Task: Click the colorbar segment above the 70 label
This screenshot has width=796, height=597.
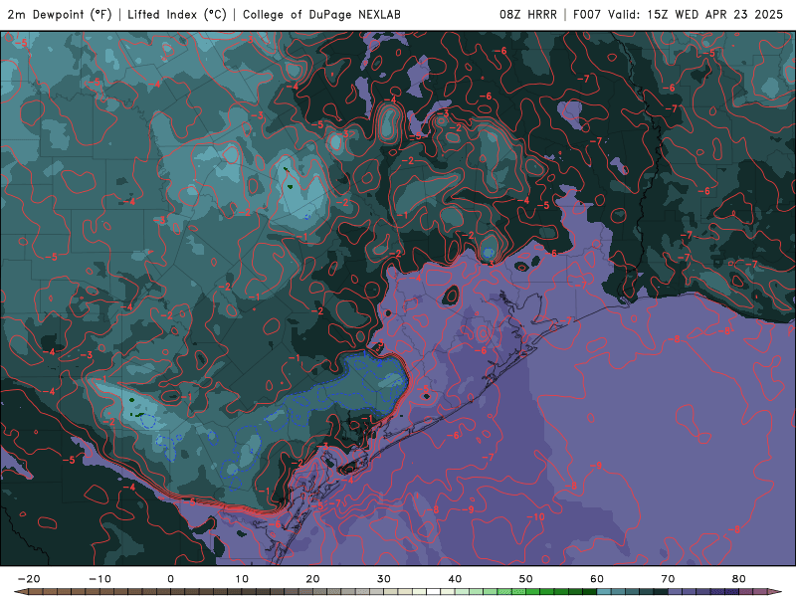Action: [676, 592]
